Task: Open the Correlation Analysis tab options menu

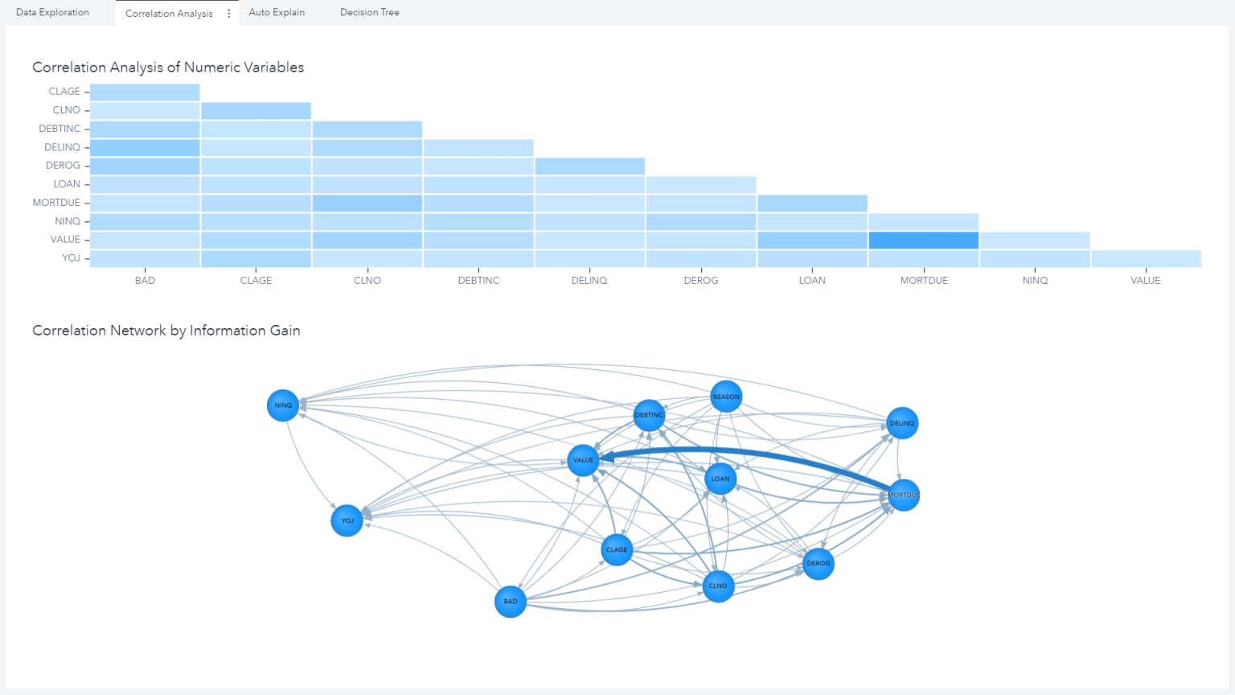Action: tap(229, 13)
